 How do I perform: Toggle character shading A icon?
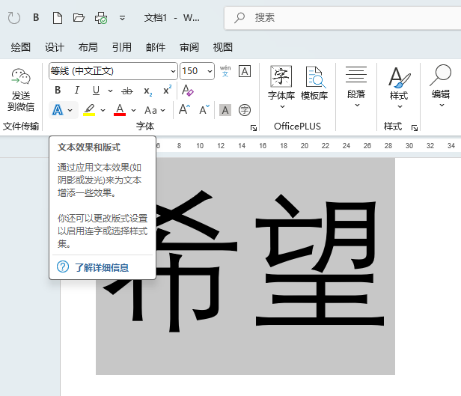(225, 110)
